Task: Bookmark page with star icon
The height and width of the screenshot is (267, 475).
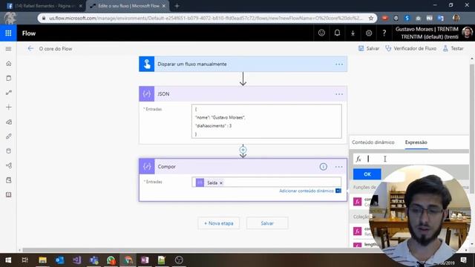Action: tap(371, 18)
